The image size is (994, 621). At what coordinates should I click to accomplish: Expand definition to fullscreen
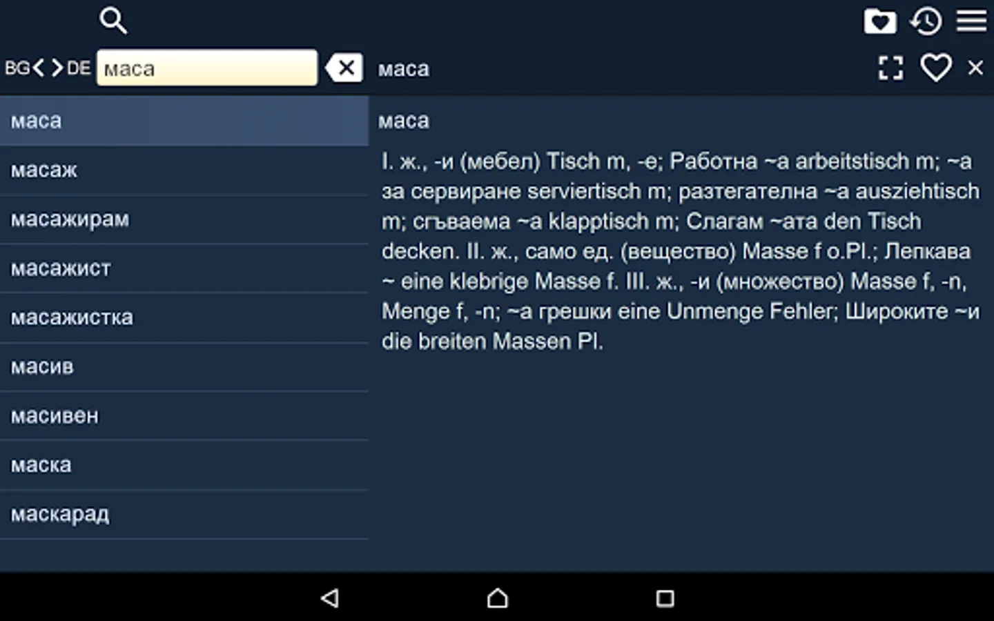click(x=890, y=68)
